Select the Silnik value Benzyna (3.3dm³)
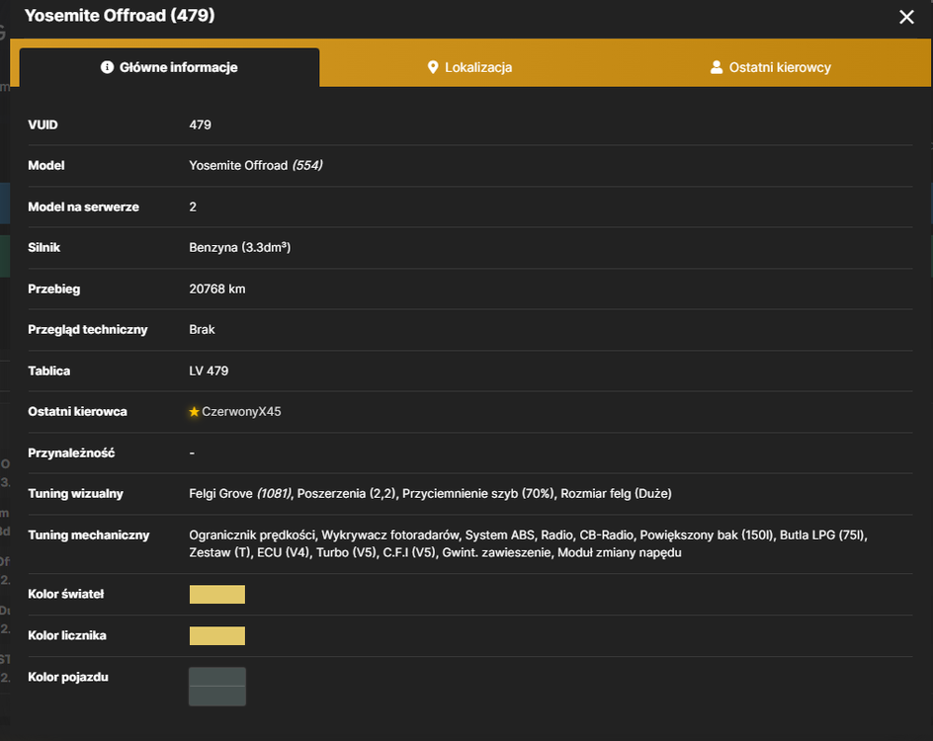The image size is (933, 741). coord(240,247)
